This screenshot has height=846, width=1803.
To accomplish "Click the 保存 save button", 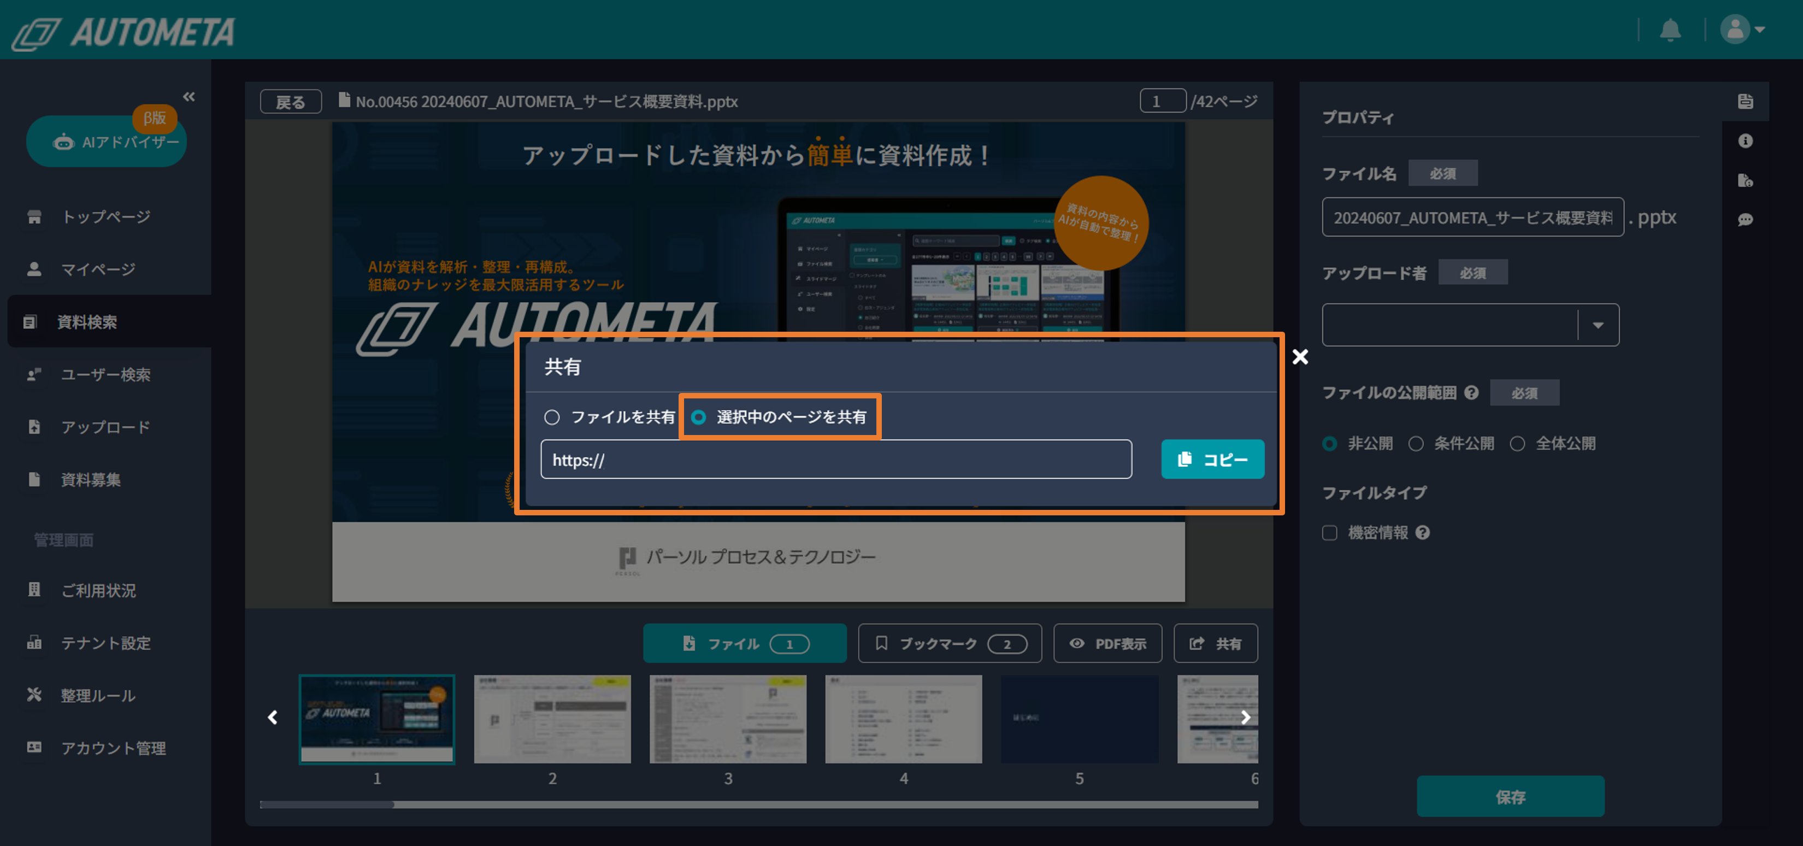I will tap(1511, 796).
